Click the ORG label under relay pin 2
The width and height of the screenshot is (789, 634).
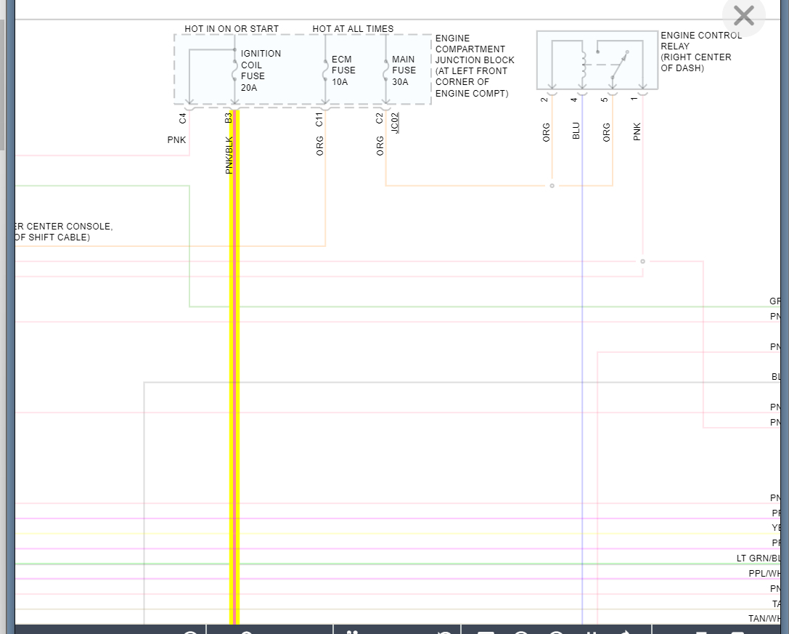[x=547, y=132]
